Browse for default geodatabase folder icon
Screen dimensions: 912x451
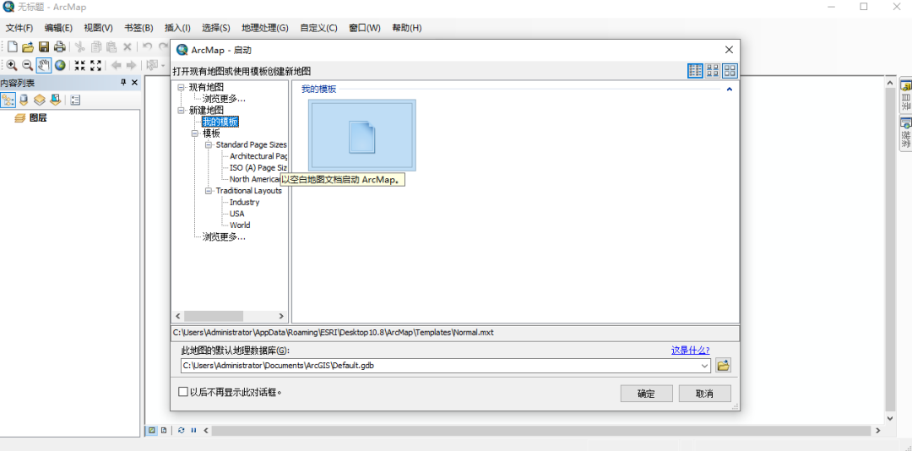[723, 366]
